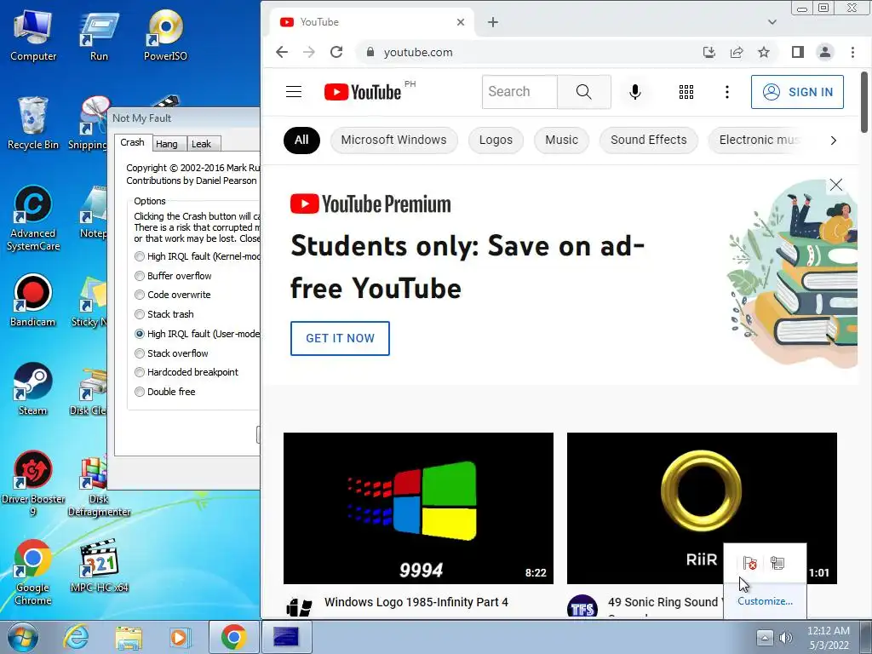Click the Chrome share this page icon
Image resolution: width=872 pixels, height=654 pixels.
click(x=737, y=52)
